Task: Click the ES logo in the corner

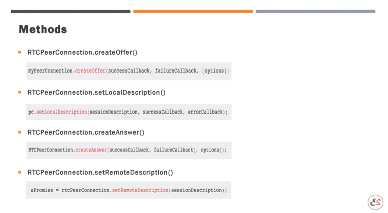Action: pyautogui.click(x=375, y=202)
